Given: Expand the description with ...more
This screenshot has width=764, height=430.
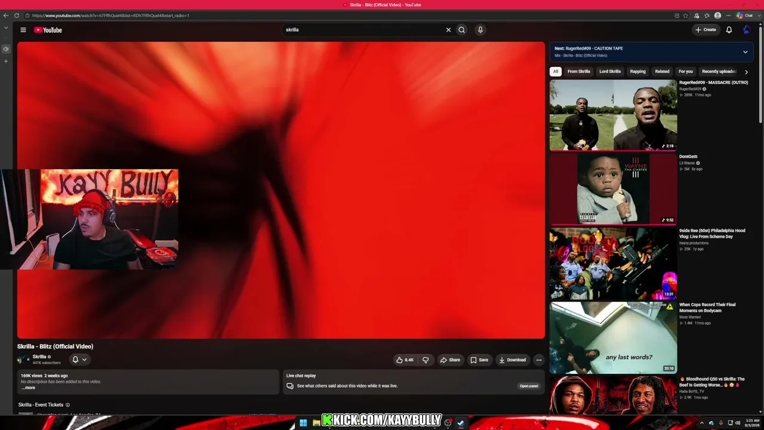Looking at the screenshot, I should pyautogui.click(x=28, y=388).
